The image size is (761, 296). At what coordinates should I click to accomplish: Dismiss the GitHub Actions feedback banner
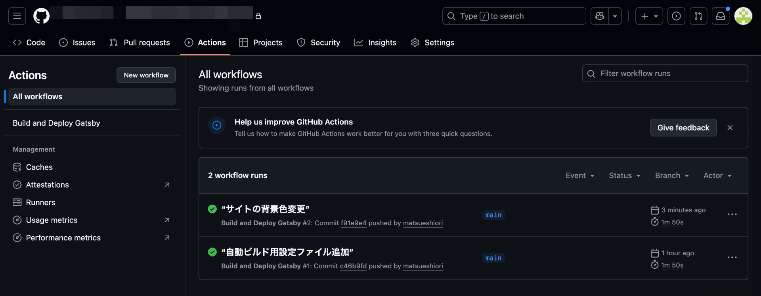(x=730, y=128)
